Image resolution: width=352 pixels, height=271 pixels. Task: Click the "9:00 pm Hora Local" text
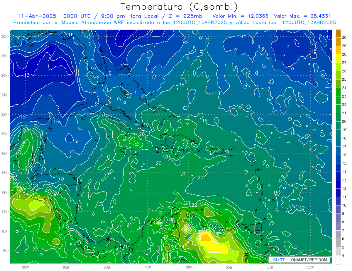pyautogui.click(x=130, y=16)
